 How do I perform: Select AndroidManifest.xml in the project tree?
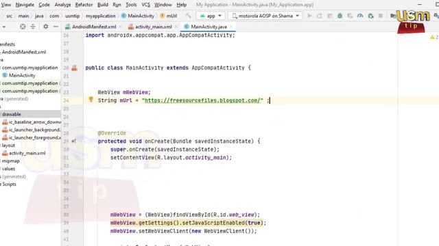24,52
